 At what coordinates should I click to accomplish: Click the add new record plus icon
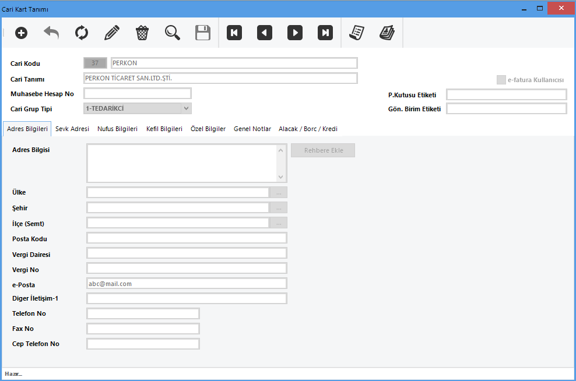pos(21,33)
